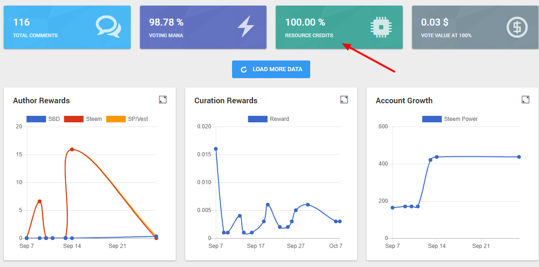Click the chip icon on Resource Credits card
539x267 pixels.
tap(381, 27)
